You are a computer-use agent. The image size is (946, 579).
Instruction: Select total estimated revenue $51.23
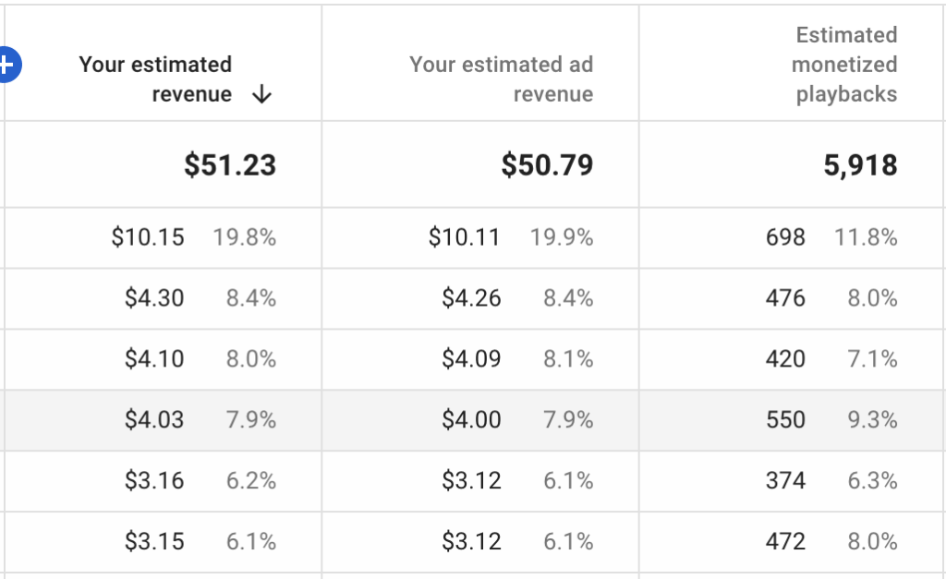[230, 164]
